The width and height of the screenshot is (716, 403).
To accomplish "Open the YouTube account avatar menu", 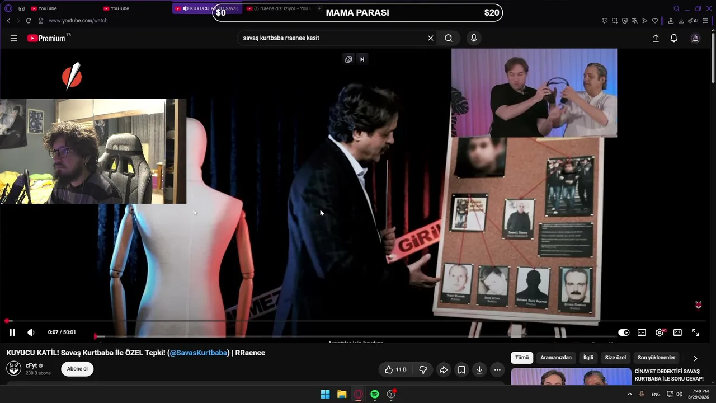I will (695, 38).
